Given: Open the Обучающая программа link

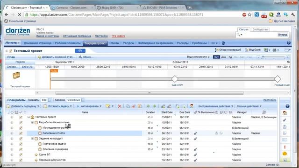Looking at the screenshot, I should point(77,36).
